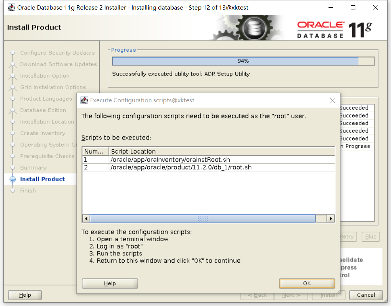Click step '3. Run the scripts' text
The height and width of the screenshot is (306, 391).
116,254
